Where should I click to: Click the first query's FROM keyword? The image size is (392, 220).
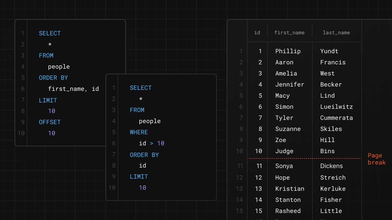46,56
